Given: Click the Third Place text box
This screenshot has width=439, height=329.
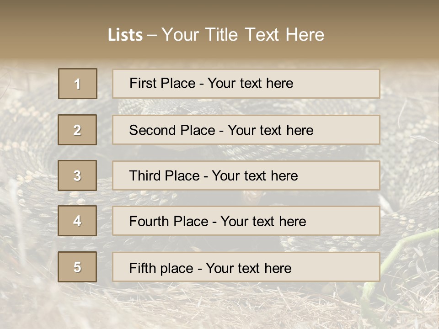Looking at the screenshot, I should click(x=246, y=175).
